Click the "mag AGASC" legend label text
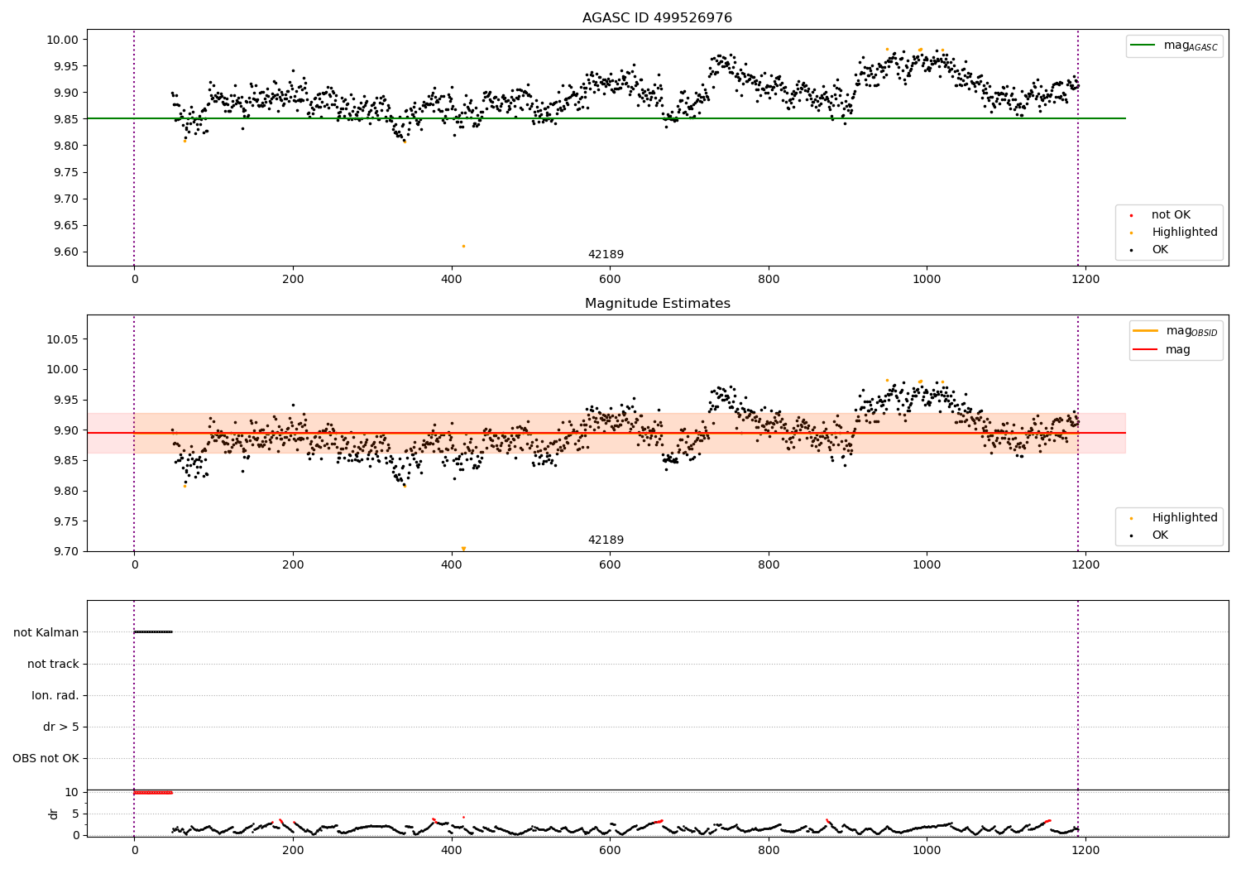 tap(1191, 46)
